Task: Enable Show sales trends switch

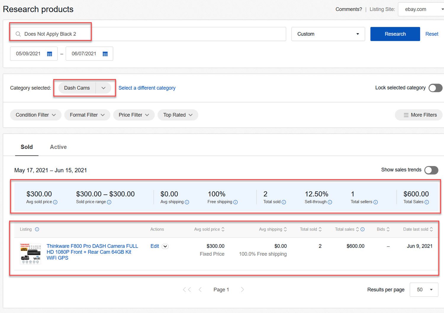Action: 431,170
